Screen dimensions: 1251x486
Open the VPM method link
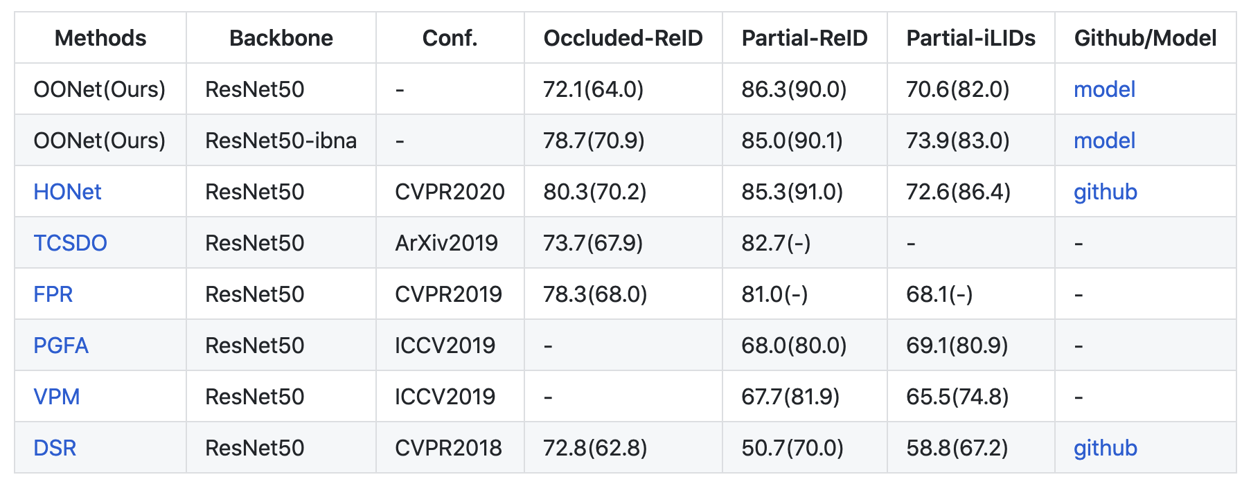(x=57, y=397)
